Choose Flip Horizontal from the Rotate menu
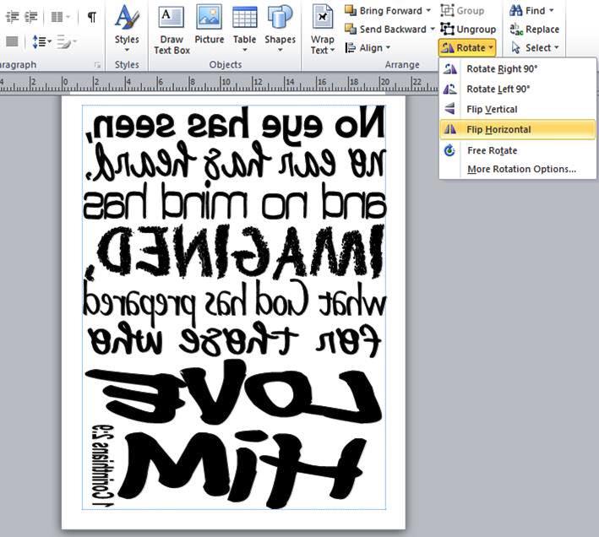The width and height of the screenshot is (599, 537). point(498,129)
